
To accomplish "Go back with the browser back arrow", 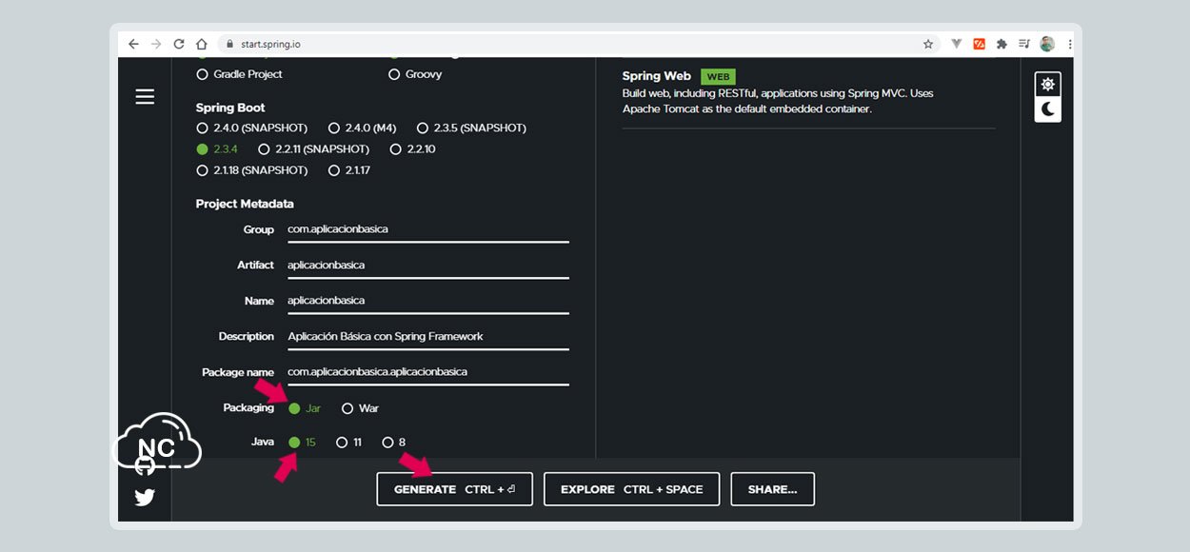I will click(133, 44).
